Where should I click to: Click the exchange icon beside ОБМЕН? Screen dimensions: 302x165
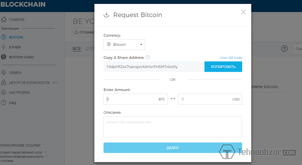pos(4,73)
